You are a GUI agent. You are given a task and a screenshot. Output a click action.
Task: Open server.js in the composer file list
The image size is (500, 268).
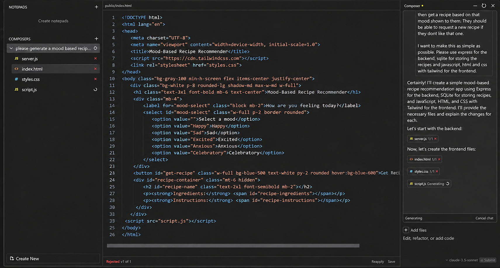tap(30, 59)
